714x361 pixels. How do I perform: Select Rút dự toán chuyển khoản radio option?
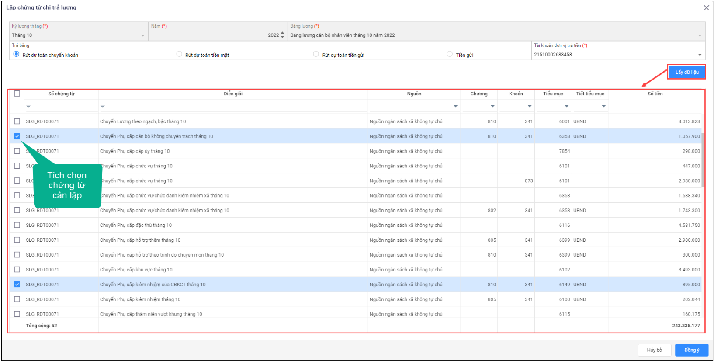click(16, 54)
